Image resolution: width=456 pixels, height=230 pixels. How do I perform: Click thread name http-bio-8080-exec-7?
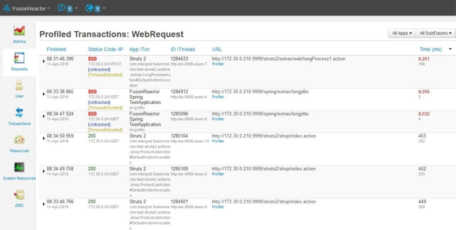189,64
